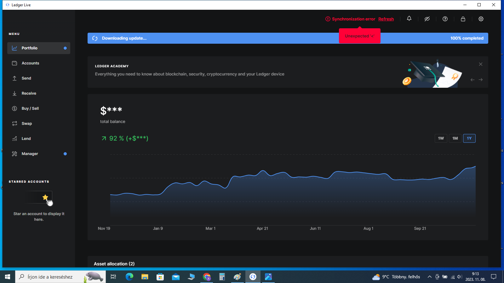Open the help question mark icon
This screenshot has width=504, height=283.
click(445, 19)
